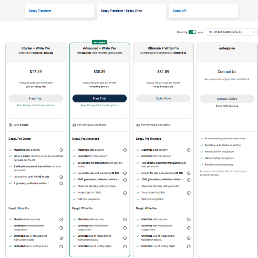258x258 pixels.
Task: Start Free Trial for Advanced + Write Pro
Action: pyautogui.click(x=99, y=98)
